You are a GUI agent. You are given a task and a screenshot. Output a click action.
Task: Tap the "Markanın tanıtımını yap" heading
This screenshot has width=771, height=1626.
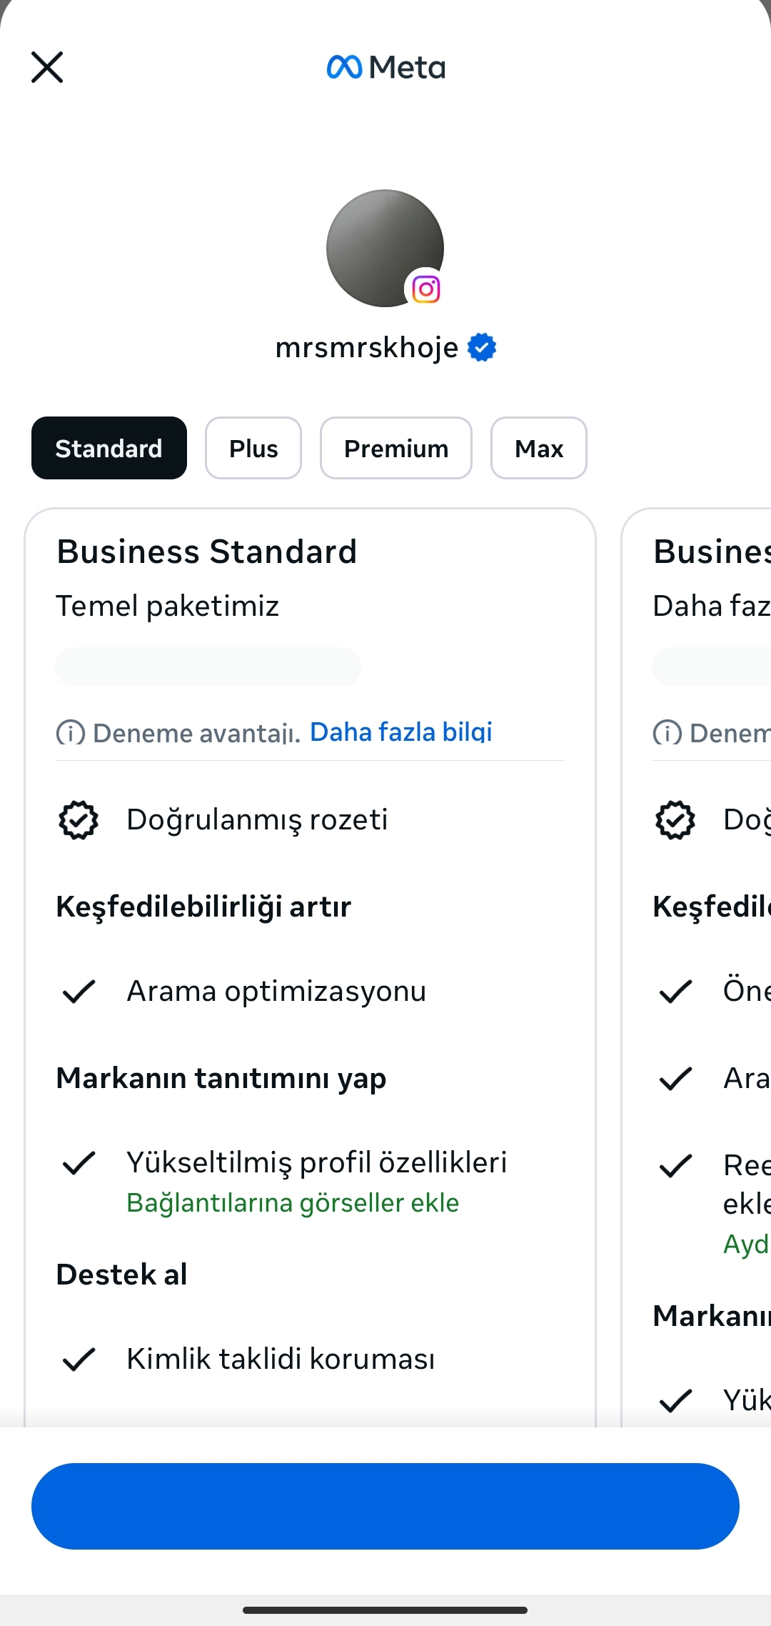(221, 1078)
